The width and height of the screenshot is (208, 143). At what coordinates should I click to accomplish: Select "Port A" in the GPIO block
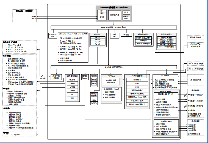pyautogui.click(x=98, y=37)
